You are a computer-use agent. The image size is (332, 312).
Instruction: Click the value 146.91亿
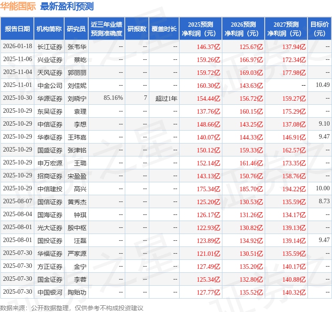294,137
